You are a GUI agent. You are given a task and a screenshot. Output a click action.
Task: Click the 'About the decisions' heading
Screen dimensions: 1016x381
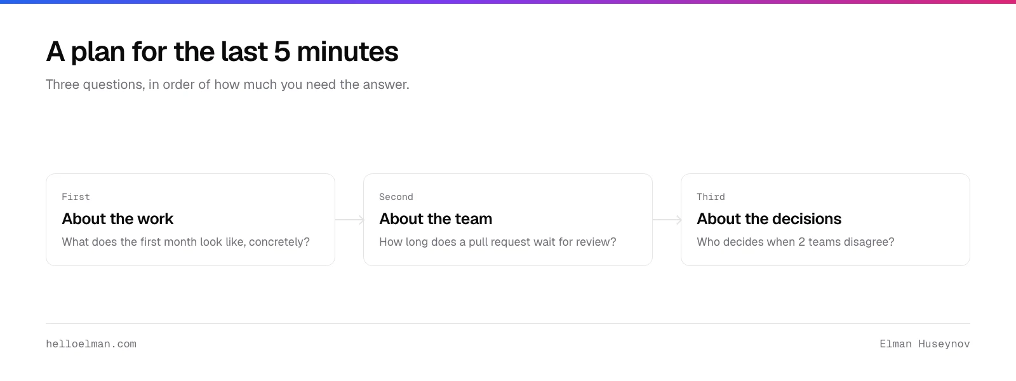pos(769,219)
